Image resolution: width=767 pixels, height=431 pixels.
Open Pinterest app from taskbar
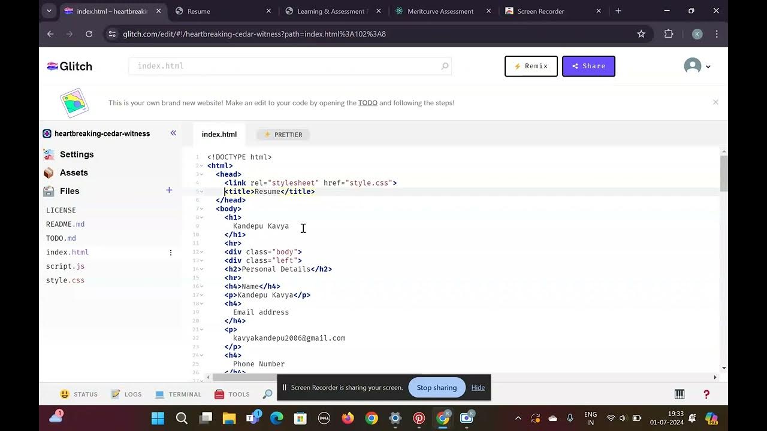419,418
